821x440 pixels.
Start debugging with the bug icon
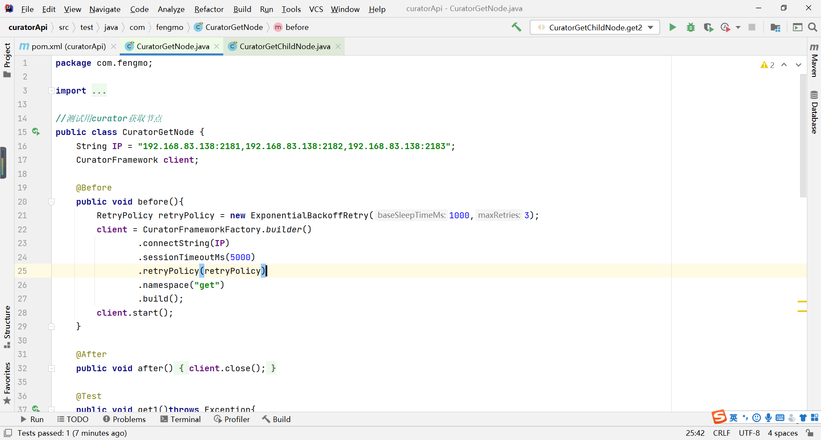(x=691, y=27)
